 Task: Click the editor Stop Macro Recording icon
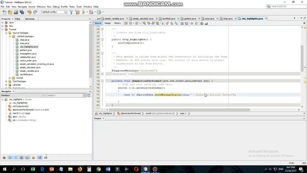point(196,24)
